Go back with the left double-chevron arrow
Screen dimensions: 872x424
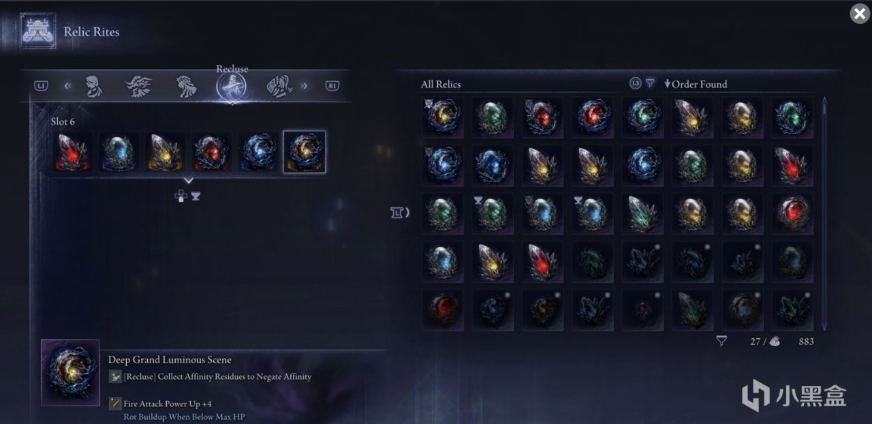tap(67, 86)
